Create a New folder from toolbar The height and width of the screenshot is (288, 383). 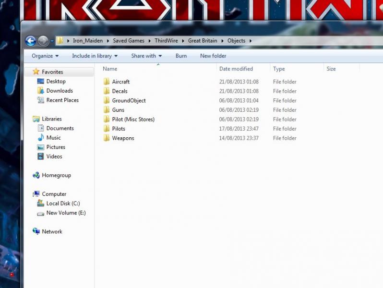[x=213, y=56]
